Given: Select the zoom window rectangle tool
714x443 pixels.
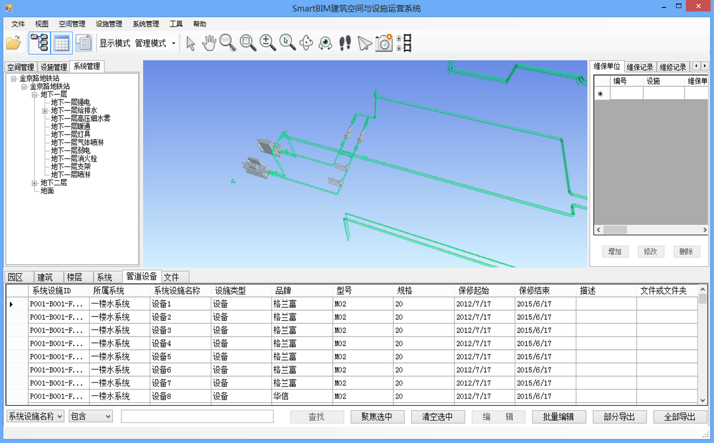Looking at the screenshot, I should [x=248, y=43].
